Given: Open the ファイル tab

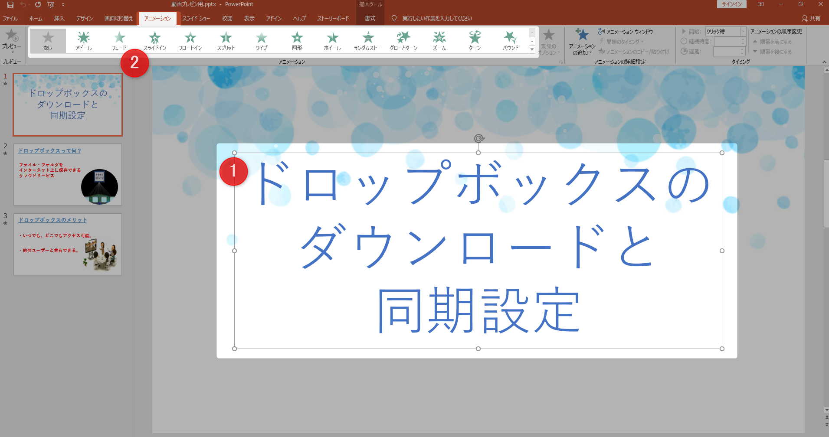Looking at the screenshot, I should pyautogui.click(x=10, y=18).
